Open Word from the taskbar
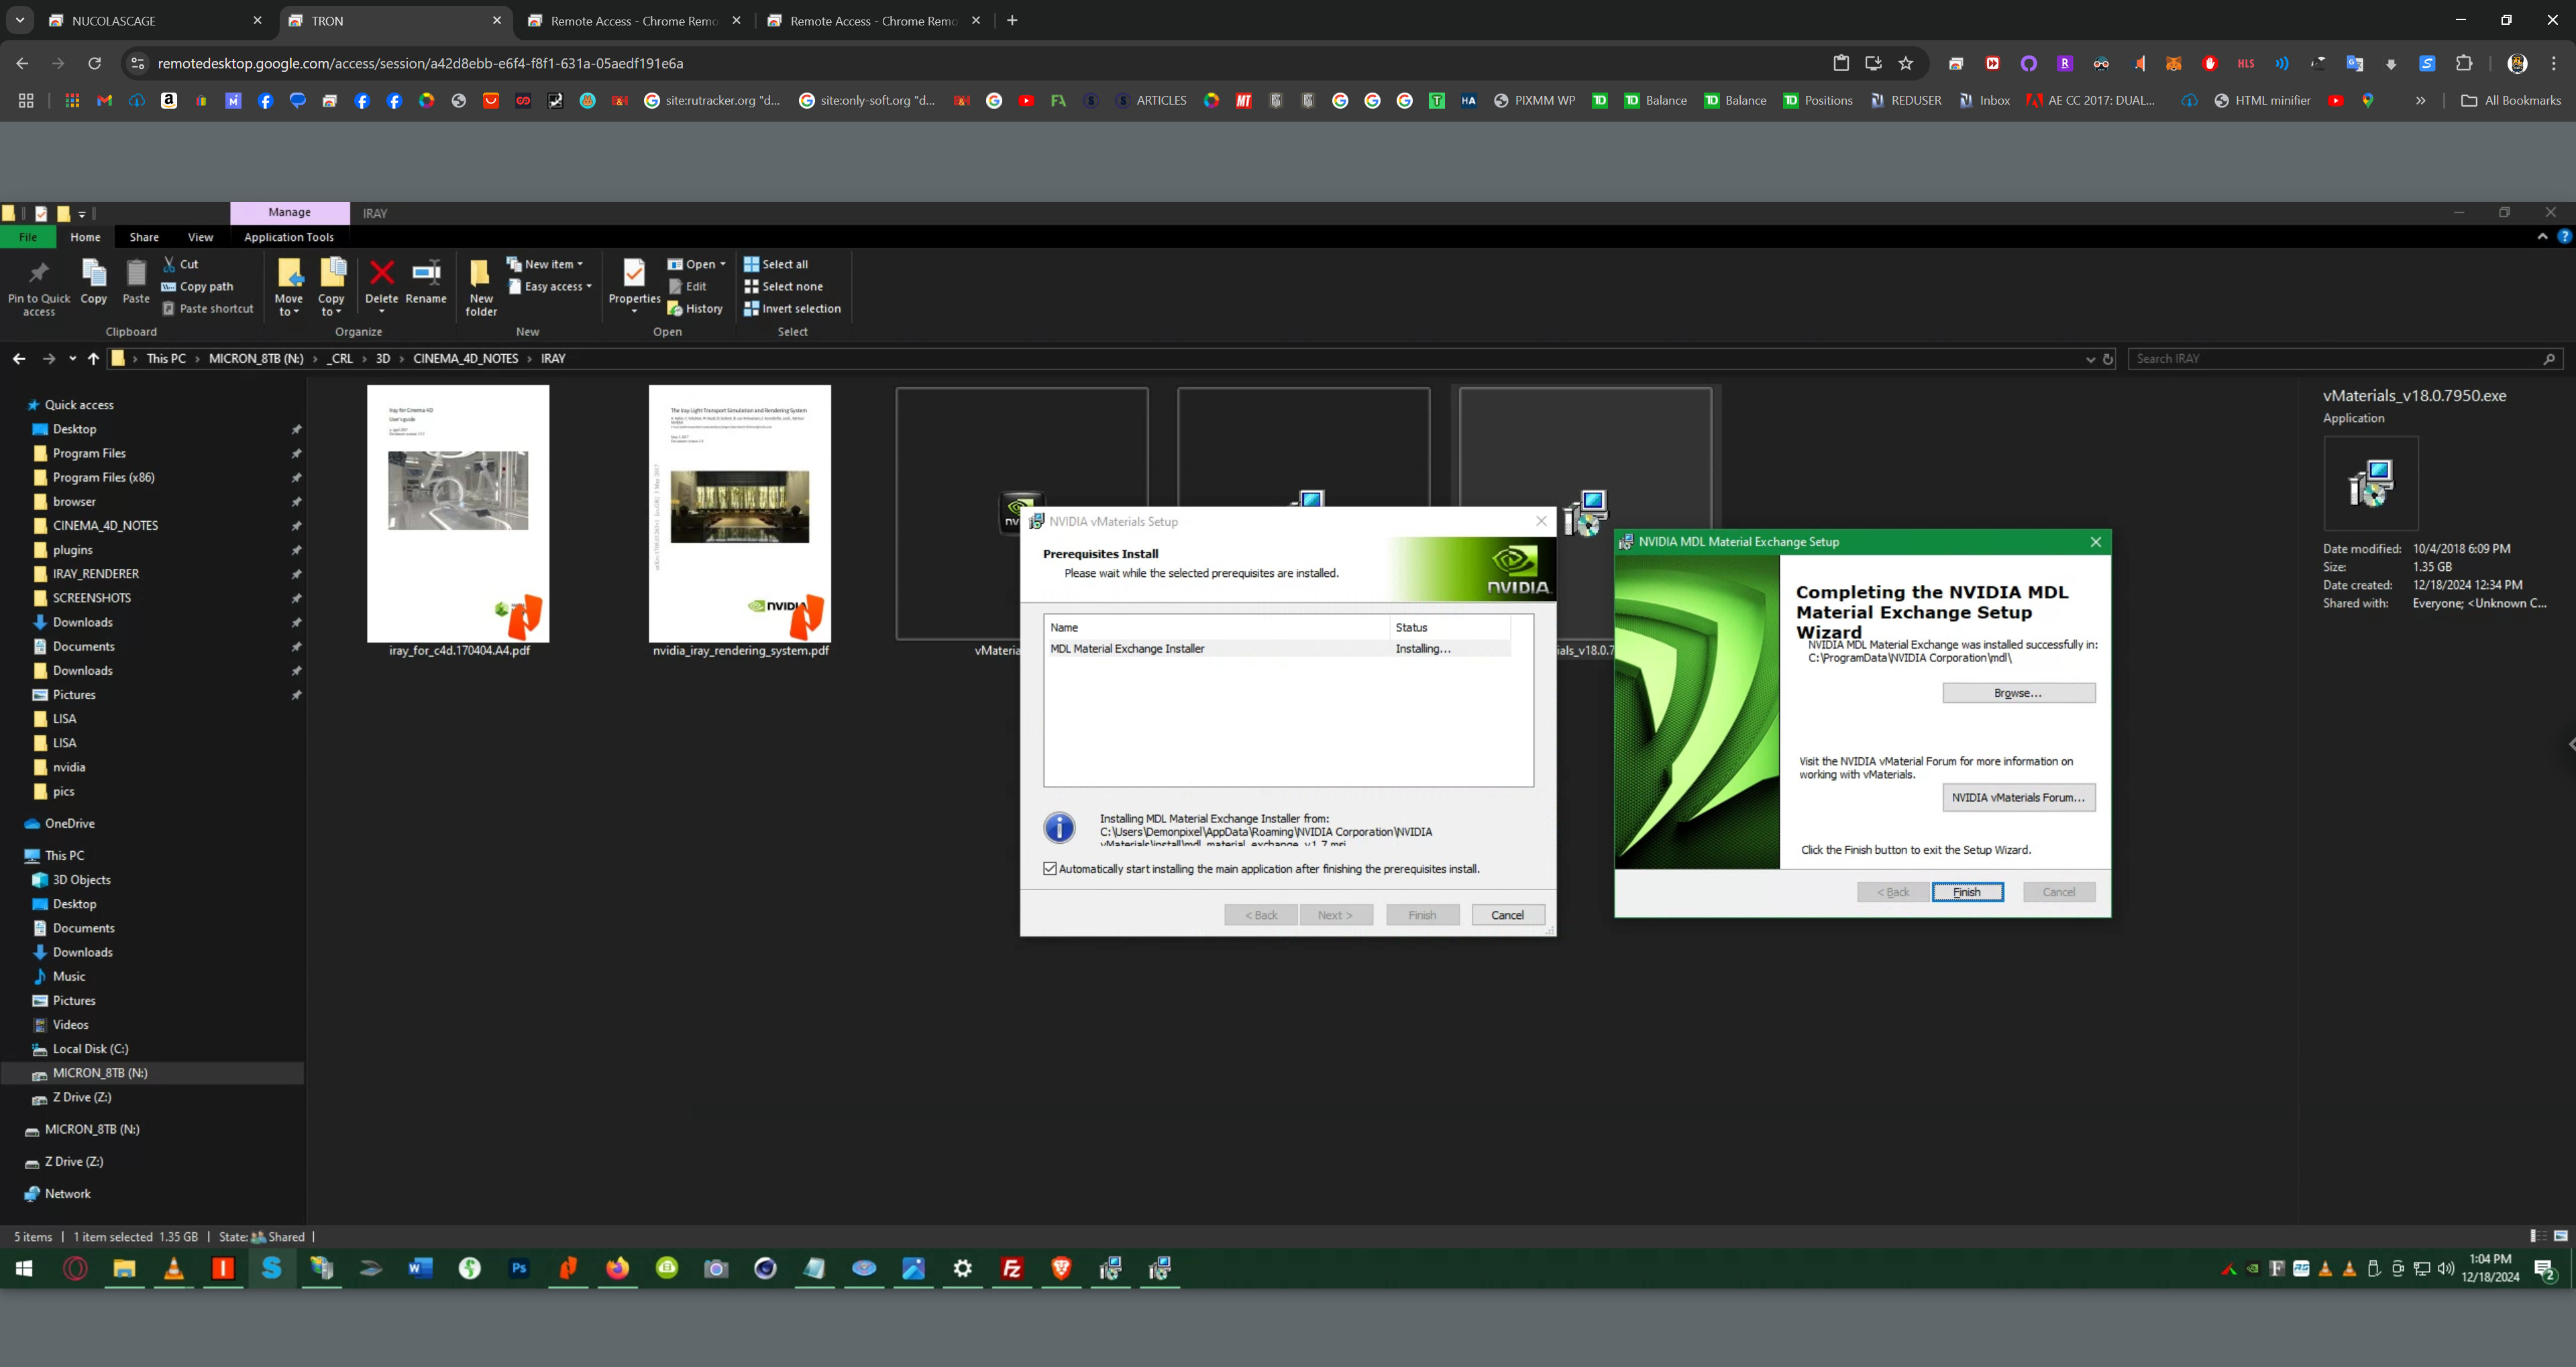This screenshot has height=1367, width=2576. pos(420,1268)
